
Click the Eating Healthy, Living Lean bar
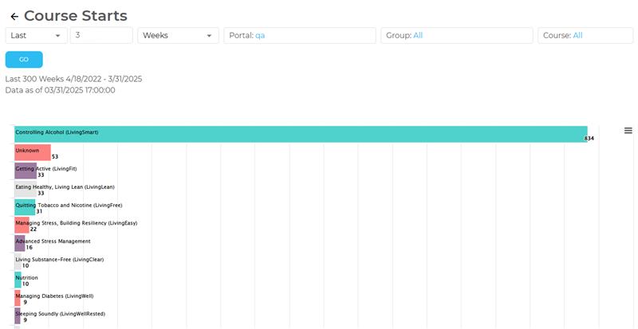click(x=26, y=189)
